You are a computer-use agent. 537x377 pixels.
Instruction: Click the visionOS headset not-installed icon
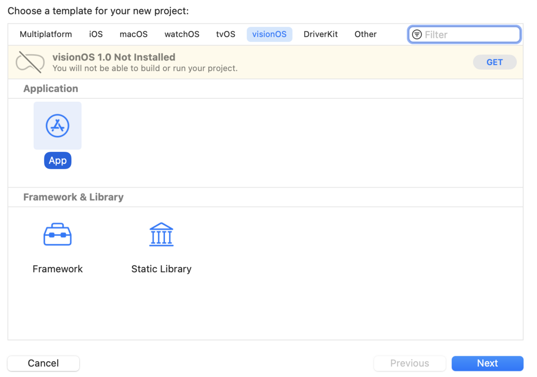click(30, 62)
